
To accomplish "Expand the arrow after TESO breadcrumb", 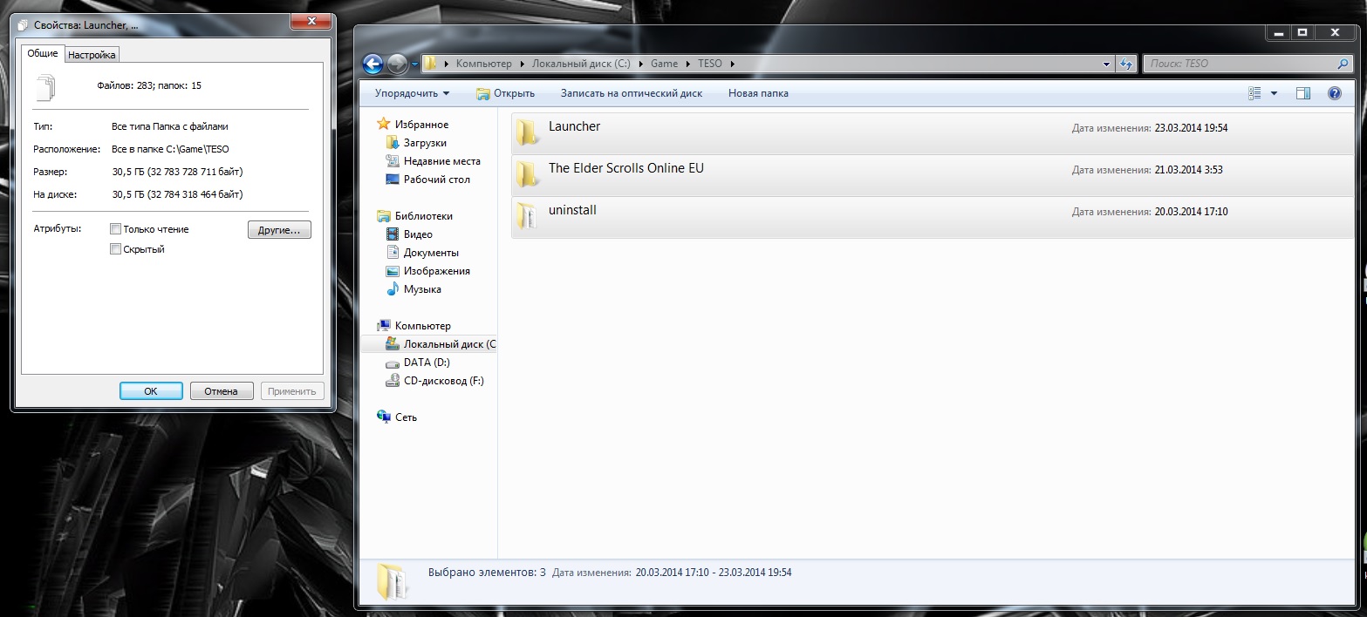I will [x=733, y=64].
